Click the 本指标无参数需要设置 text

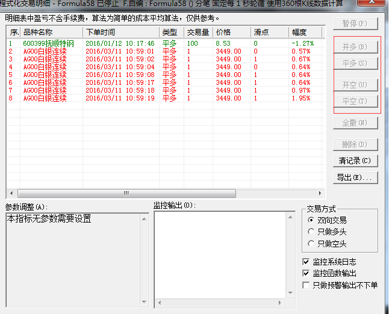click(49, 219)
